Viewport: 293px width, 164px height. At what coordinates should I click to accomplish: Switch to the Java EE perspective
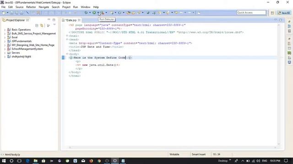click(x=284, y=13)
